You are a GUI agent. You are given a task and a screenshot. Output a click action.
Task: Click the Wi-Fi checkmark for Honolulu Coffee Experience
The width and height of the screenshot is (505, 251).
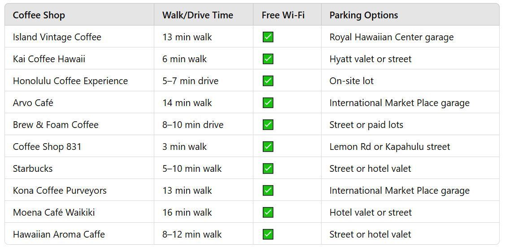[268, 81]
